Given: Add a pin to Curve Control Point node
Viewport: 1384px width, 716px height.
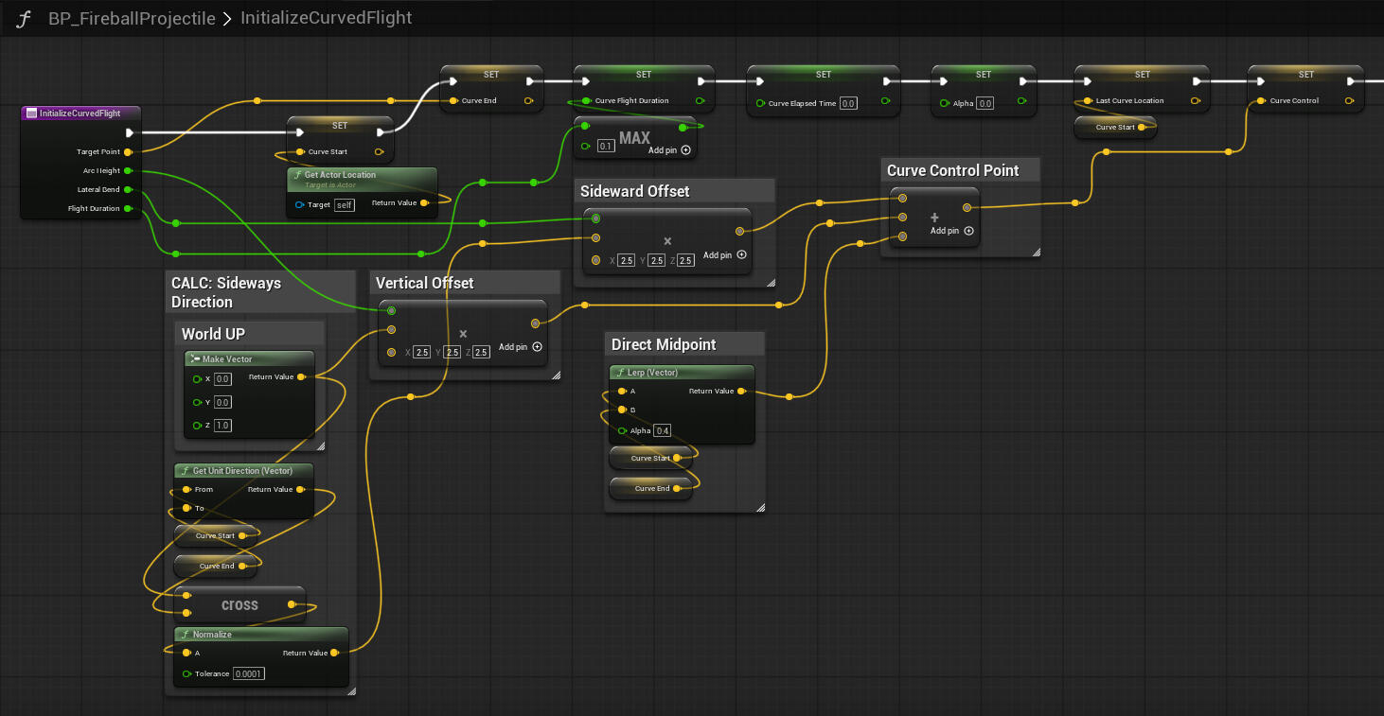Looking at the screenshot, I should (x=951, y=231).
